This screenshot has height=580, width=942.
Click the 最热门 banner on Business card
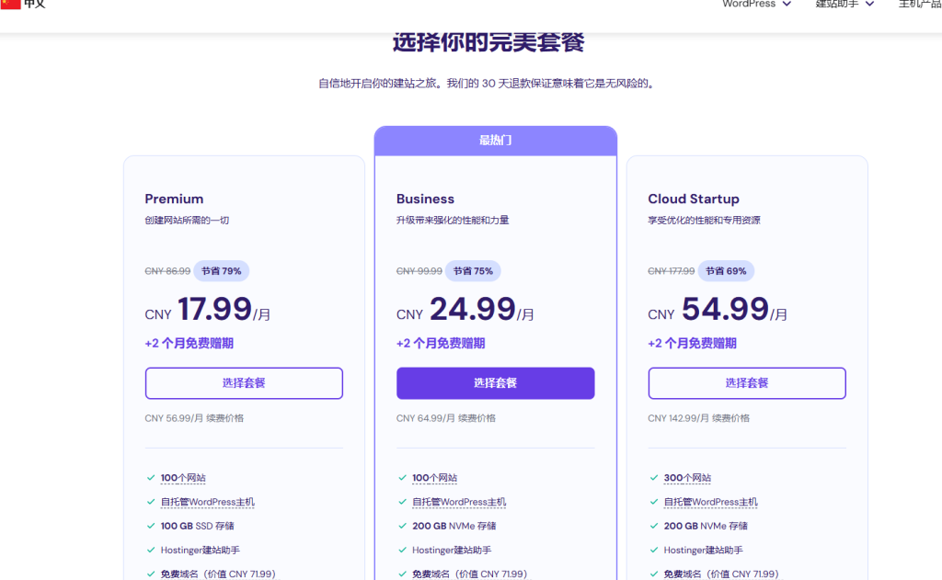[x=496, y=138]
